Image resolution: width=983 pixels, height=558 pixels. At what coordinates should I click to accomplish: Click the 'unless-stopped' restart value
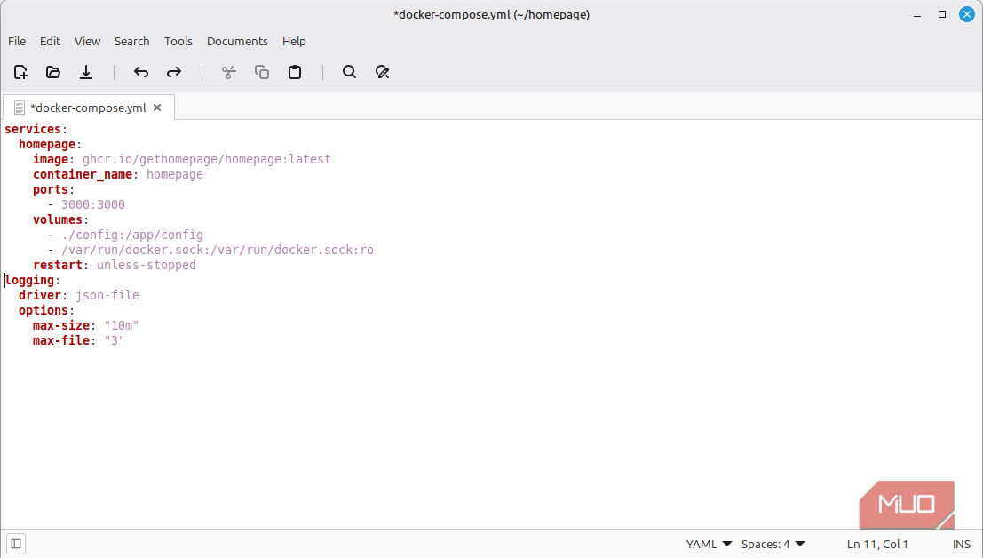coord(146,265)
